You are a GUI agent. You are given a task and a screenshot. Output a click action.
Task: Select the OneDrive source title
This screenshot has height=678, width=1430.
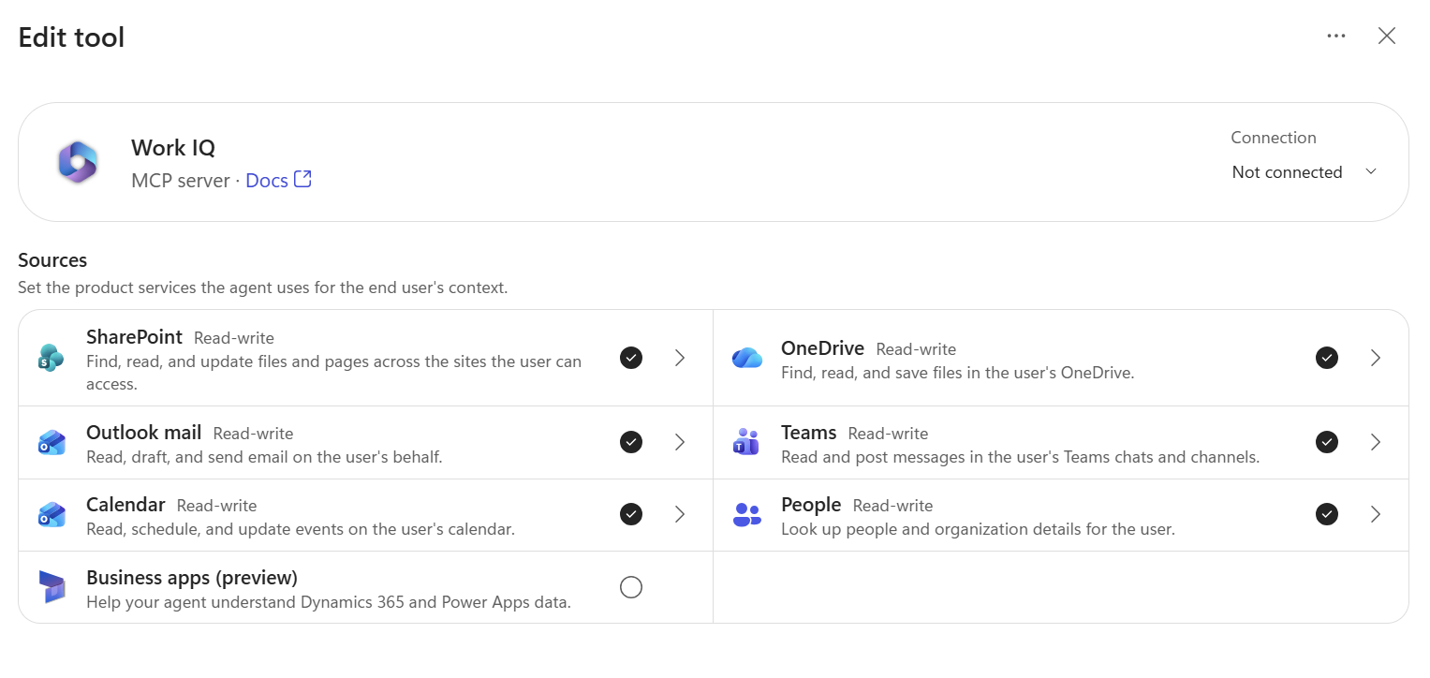click(x=822, y=348)
